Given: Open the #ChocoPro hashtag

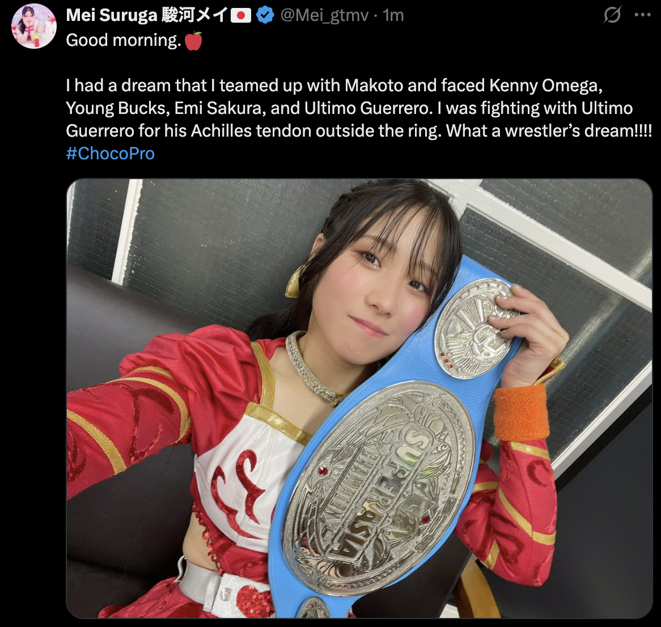Looking at the screenshot, I should pyautogui.click(x=111, y=154).
